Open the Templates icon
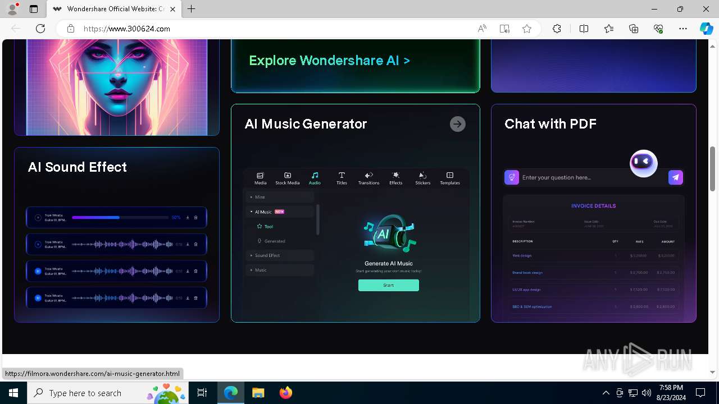Screen dimensions: 719x404 coord(450,176)
